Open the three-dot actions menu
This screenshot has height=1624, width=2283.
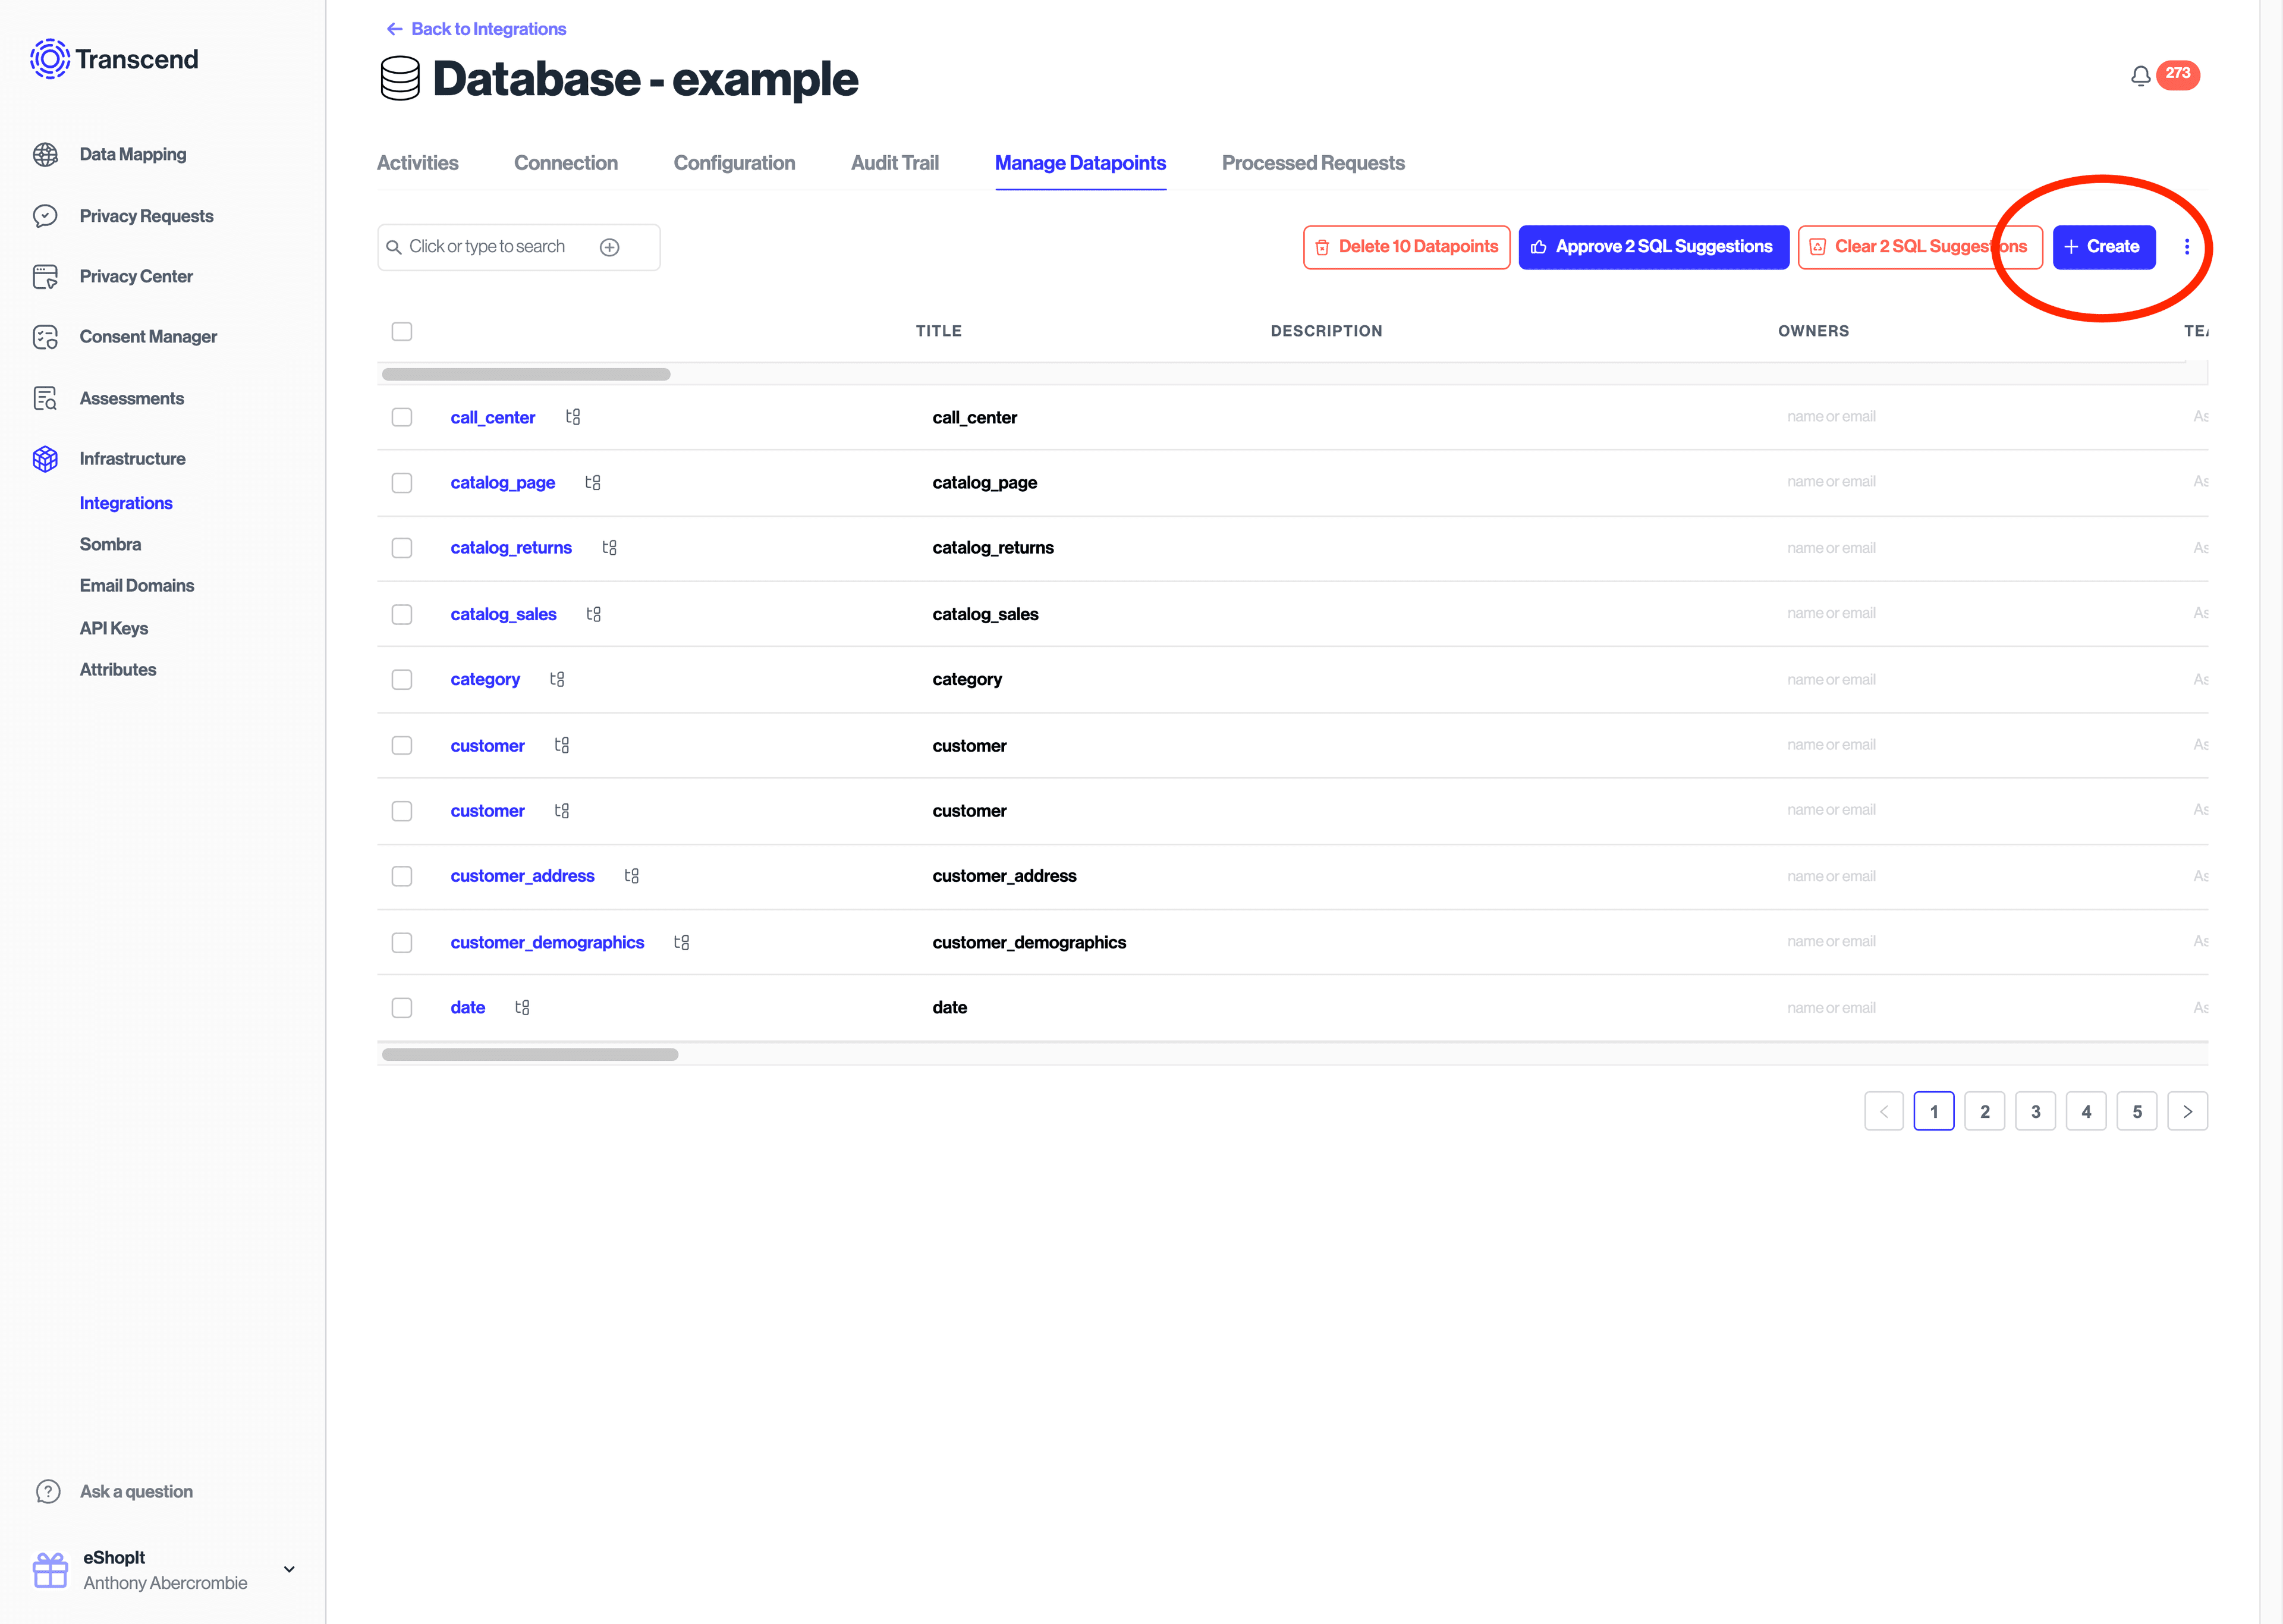2187,247
